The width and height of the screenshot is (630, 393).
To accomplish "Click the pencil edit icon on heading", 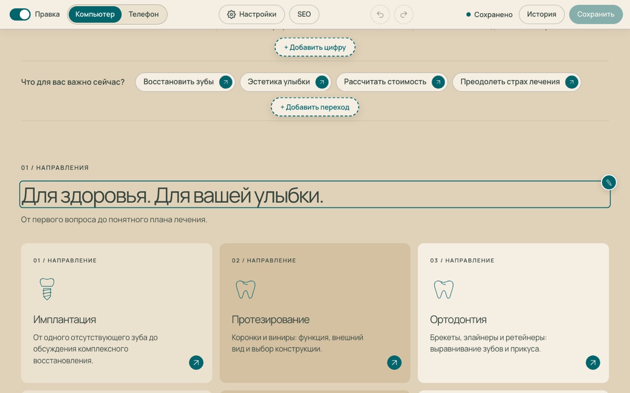I will tap(608, 182).
